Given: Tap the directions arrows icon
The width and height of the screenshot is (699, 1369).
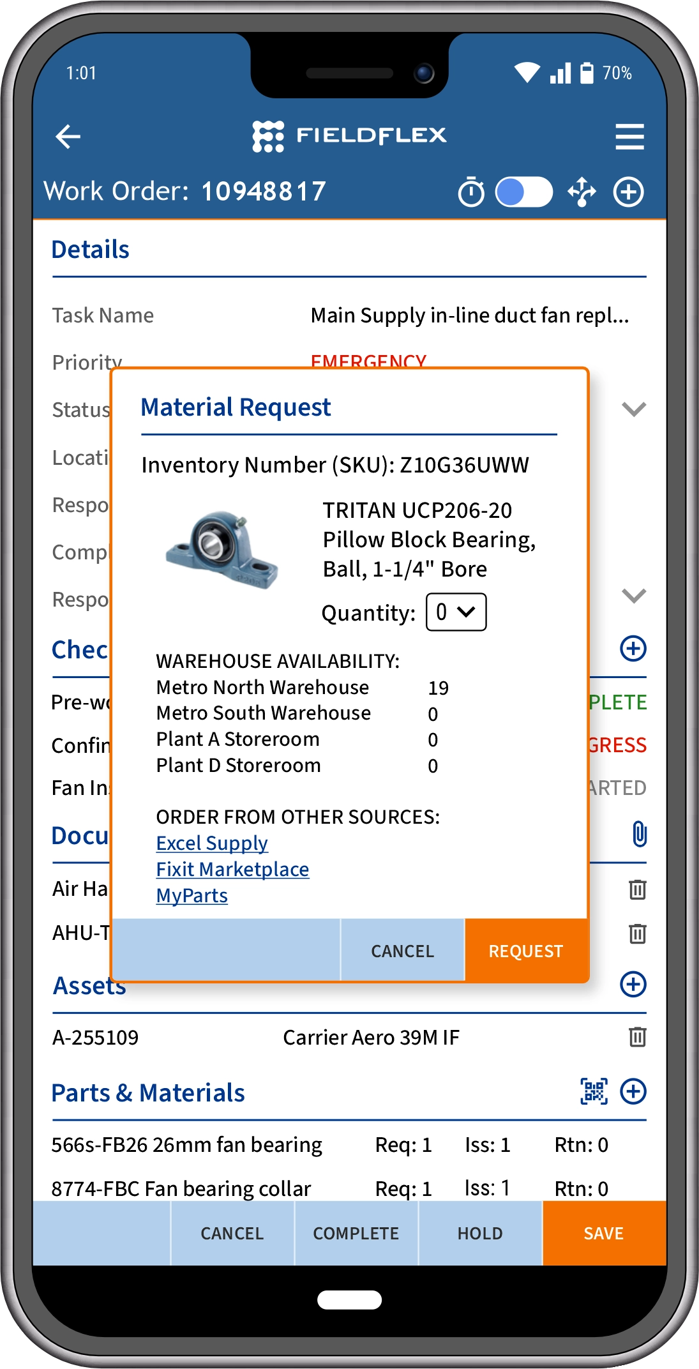Looking at the screenshot, I should pyautogui.click(x=582, y=192).
